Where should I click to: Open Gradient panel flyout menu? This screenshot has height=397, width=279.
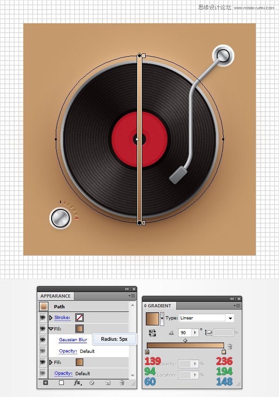coord(237,306)
